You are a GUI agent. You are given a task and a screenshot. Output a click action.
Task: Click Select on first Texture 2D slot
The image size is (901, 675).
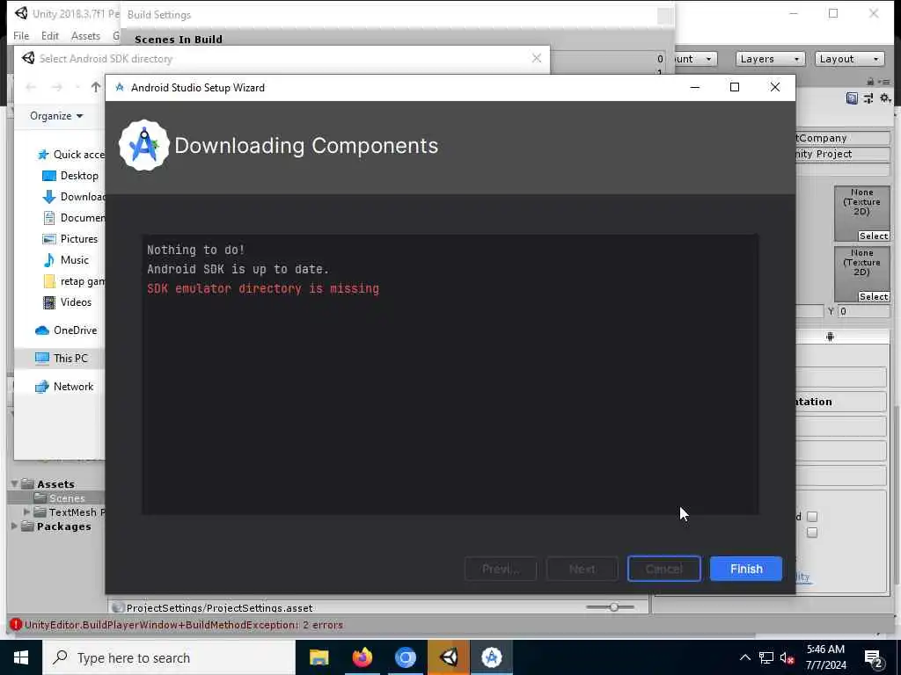pyautogui.click(x=874, y=236)
